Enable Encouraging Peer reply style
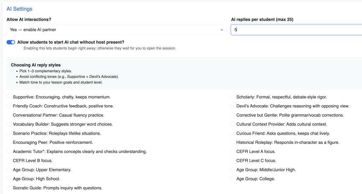This screenshot has width=362, height=194. tap(8, 142)
